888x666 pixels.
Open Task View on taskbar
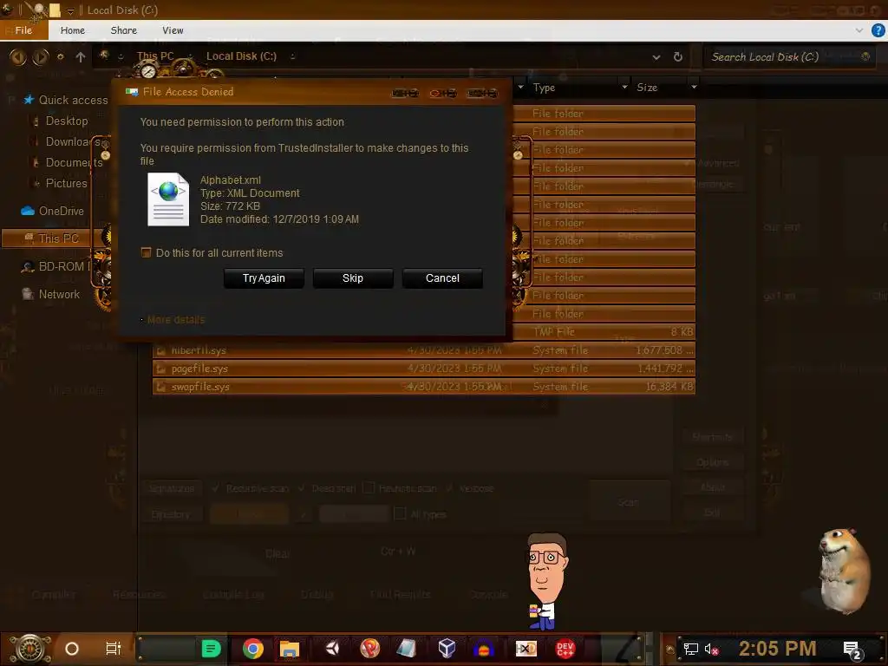point(114,649)
